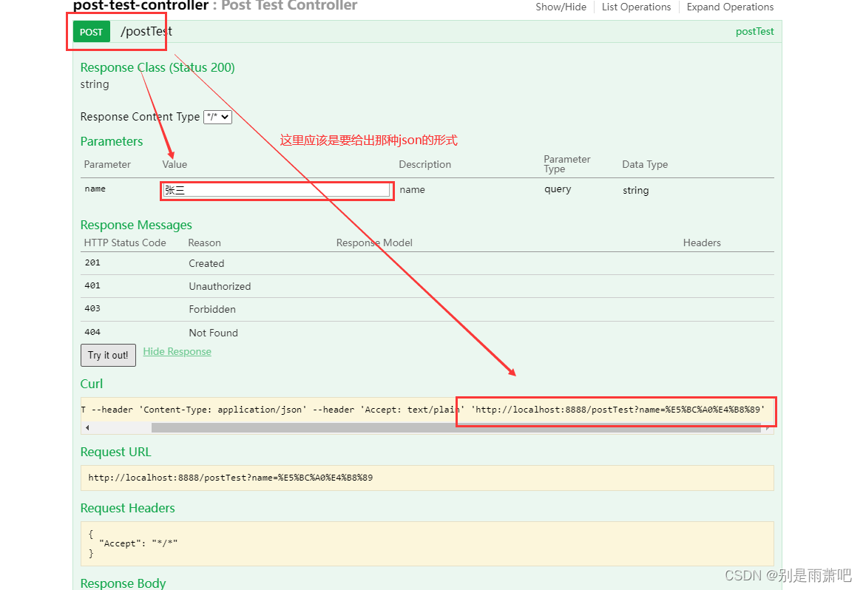The image size is (863, 590).
Task: Click the Request Headers content box
Action: [427, 543]
